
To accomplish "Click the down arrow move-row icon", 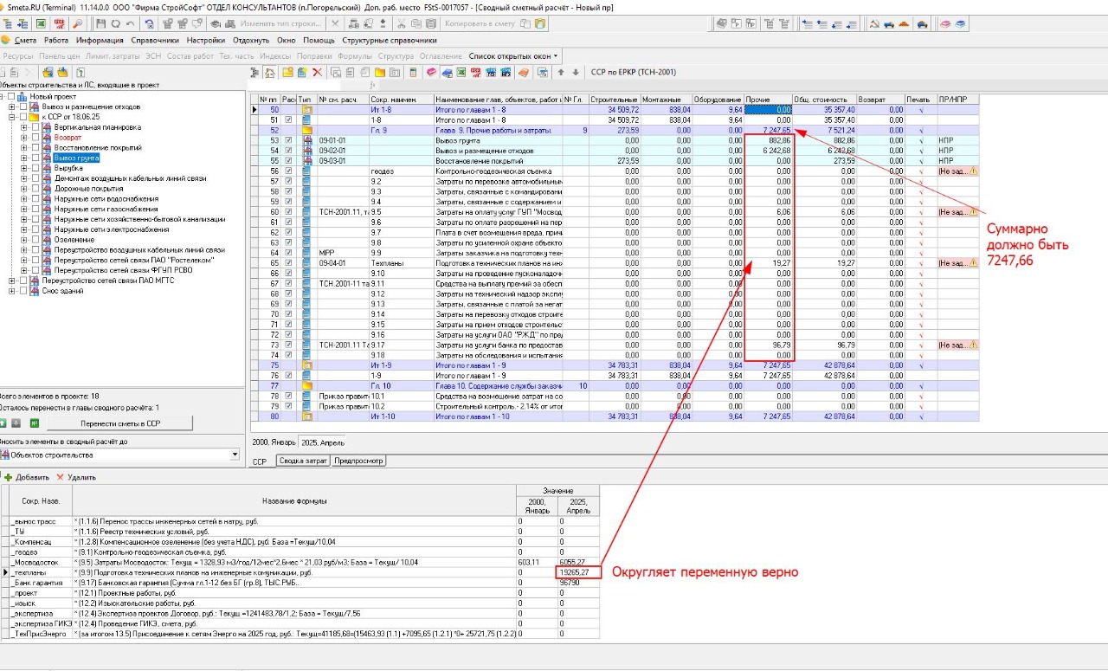I will tap(576, 72).
